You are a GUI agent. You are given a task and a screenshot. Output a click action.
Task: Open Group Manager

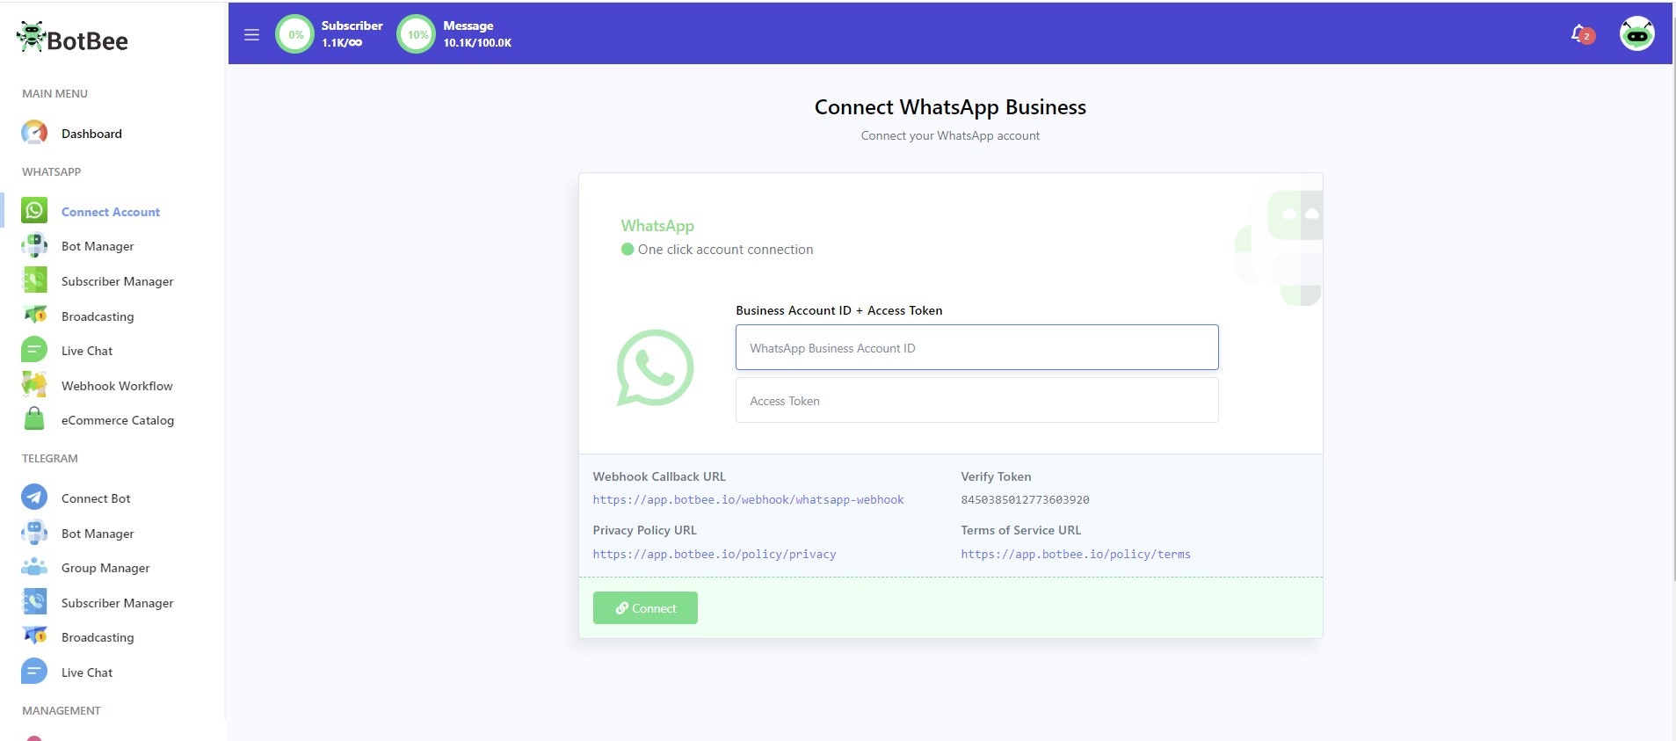(105, 568)
